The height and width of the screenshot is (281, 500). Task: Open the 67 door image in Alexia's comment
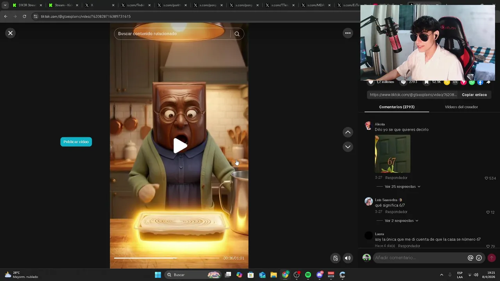coord(393,154)
